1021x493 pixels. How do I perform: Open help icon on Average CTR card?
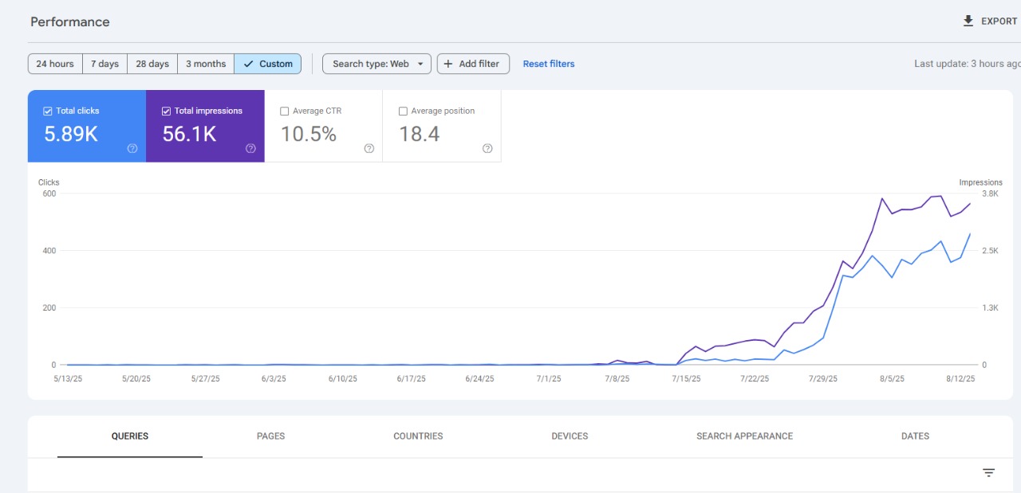pyautogui.click(x=369, y=148)
